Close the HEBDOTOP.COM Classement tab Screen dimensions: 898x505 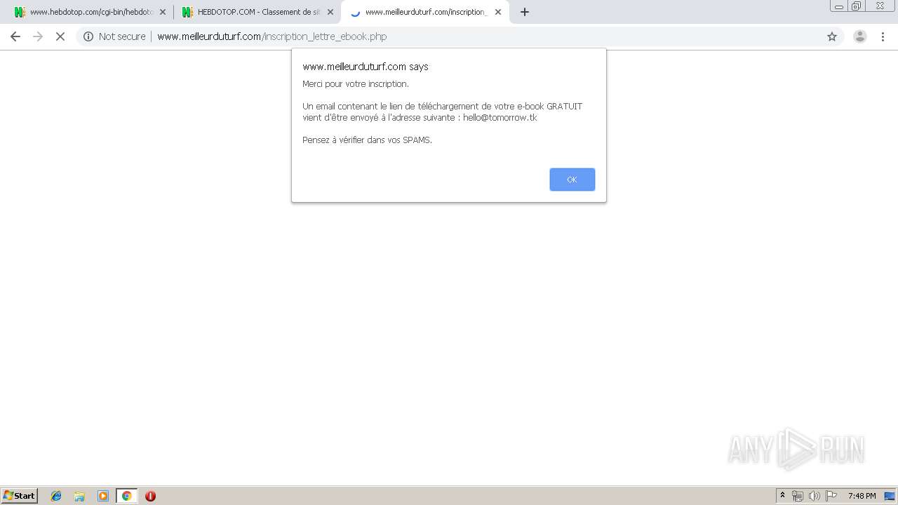click(330, 12)
